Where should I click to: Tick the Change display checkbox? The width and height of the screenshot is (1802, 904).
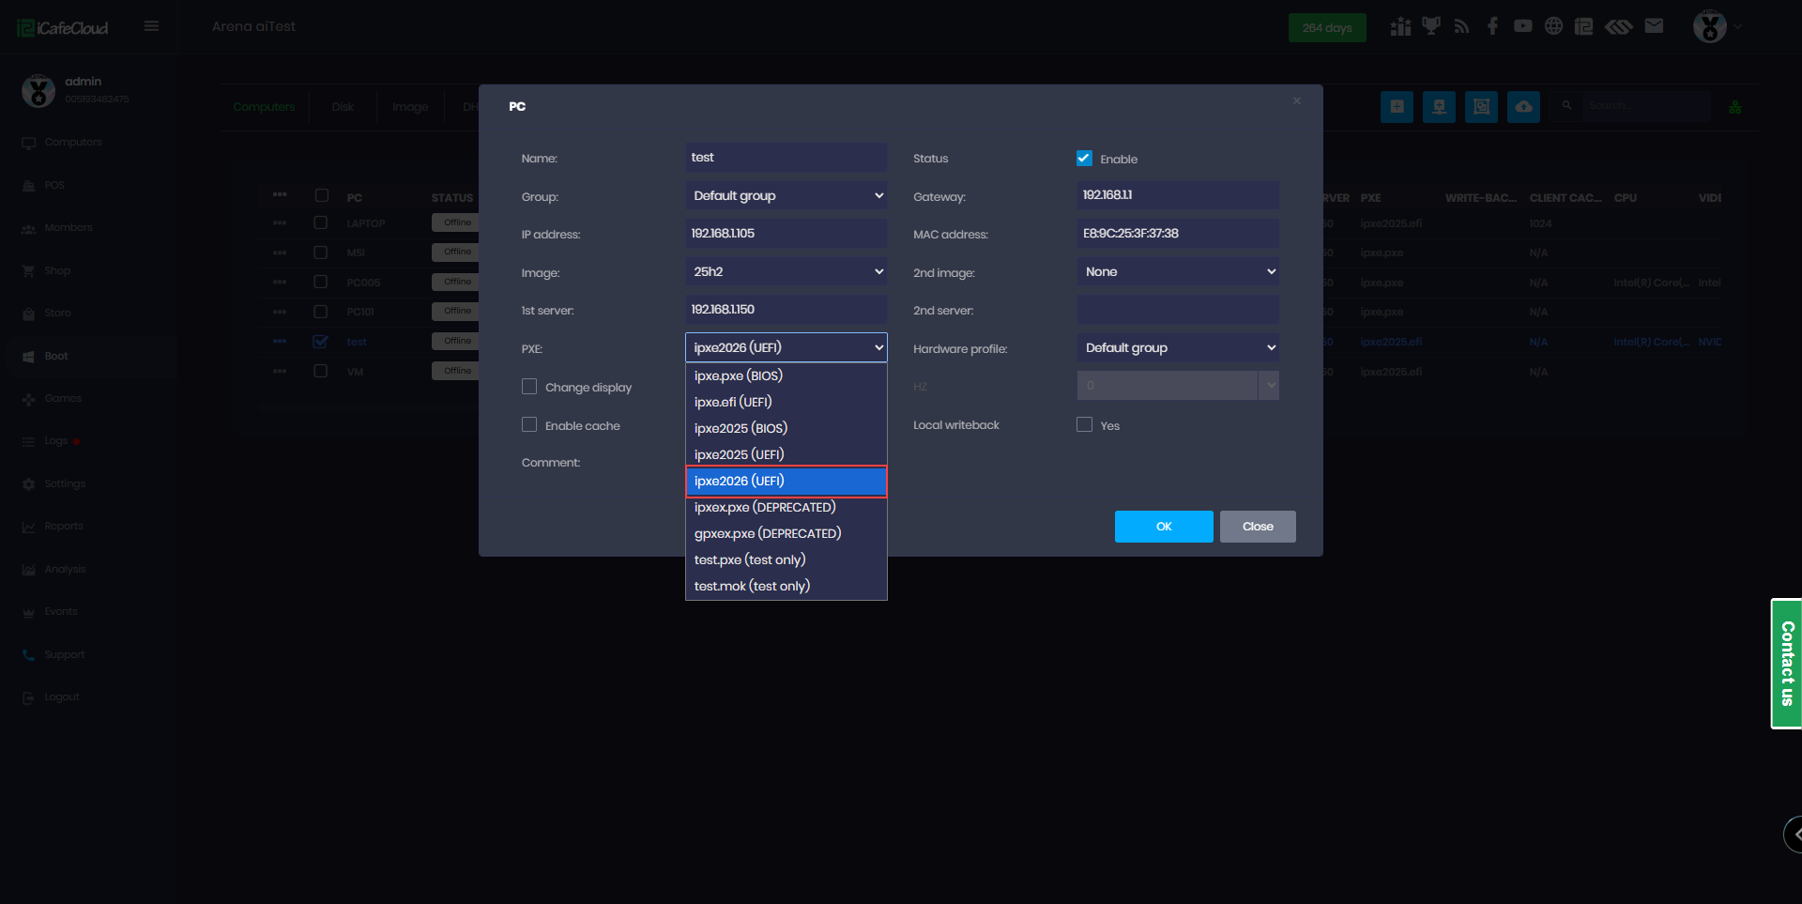529,387
